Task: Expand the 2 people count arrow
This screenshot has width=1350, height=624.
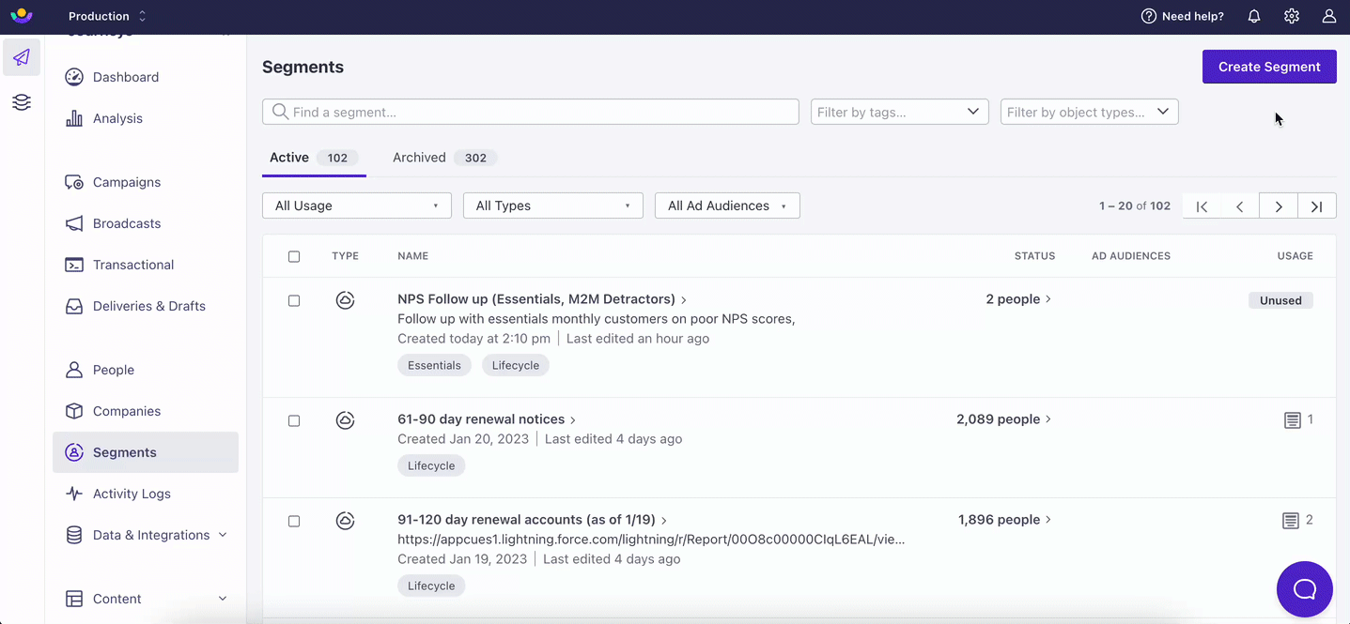Action: point(1048,299)
